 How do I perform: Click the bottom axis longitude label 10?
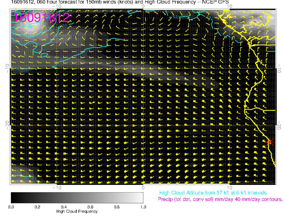[229, 187]
